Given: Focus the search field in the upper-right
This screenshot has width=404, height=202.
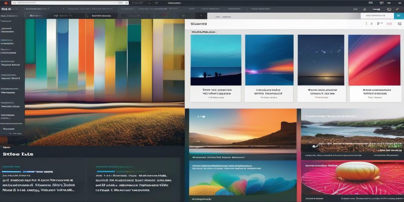Looking at the screenshot, I should pyautogui.click(x=377, y=16).
